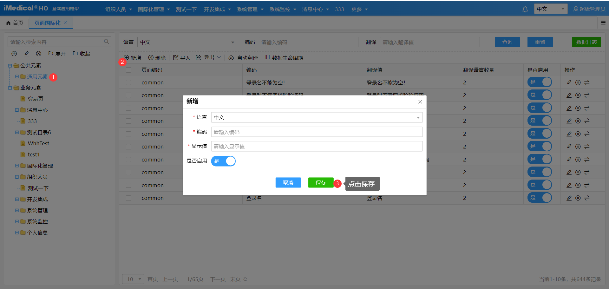Image resolution: width=609 pixels, height=289 pixels.
Task: Click the 数据日志 button
Action: 586,42
